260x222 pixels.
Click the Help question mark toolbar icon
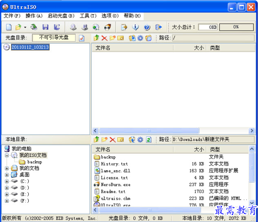point(147,27)
